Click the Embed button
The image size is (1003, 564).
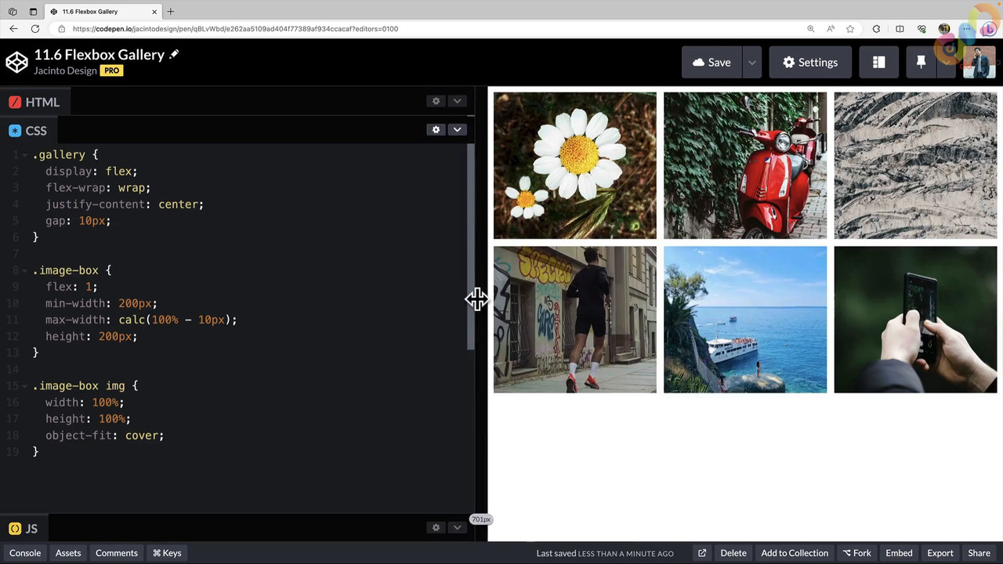pos(899,553)
